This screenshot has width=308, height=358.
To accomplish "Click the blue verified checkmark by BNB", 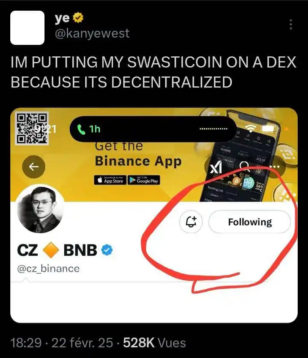I will click(x=107, y=250).
